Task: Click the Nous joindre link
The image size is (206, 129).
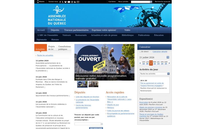Action: point(123,2)
